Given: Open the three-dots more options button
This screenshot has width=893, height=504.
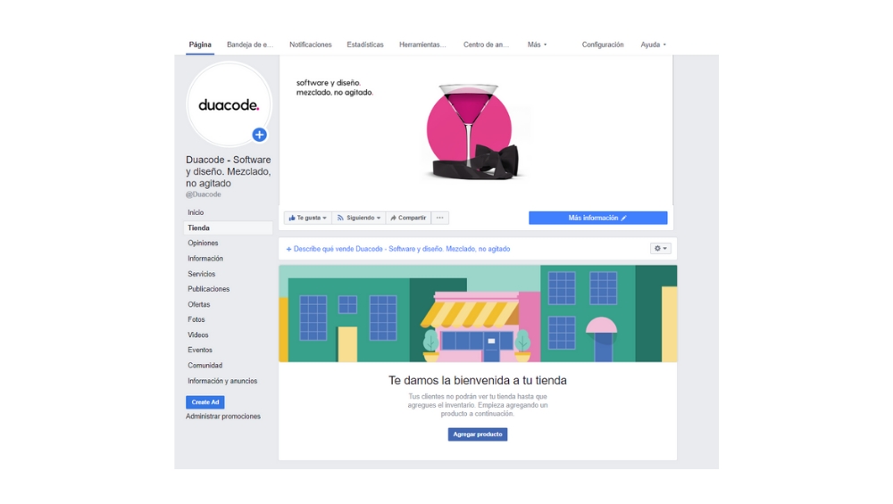Looking at the screenshot, I should pyautogui.click(x=439, y=218).
